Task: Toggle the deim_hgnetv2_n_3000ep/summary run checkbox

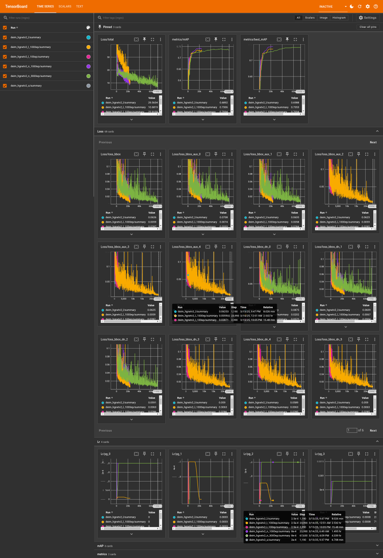Action: point(5,76)
